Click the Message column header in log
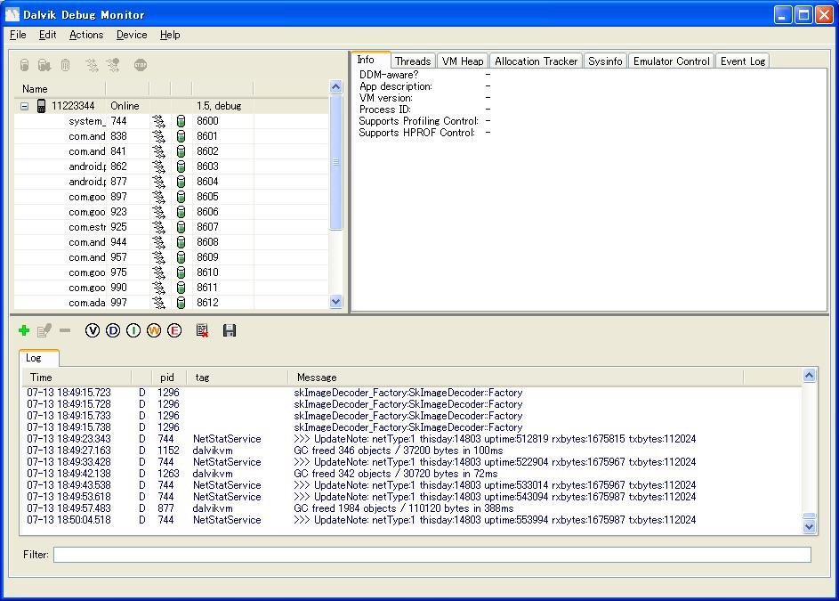The image size is (839, 601). (x=516, y=378)
